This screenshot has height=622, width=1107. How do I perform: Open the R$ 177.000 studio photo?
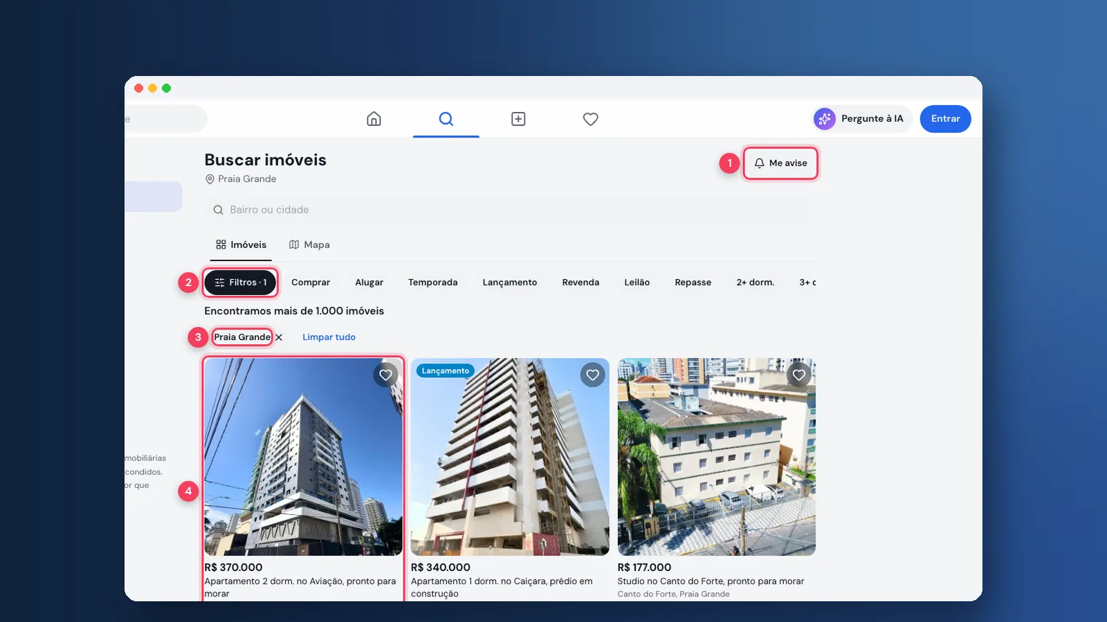(716, 457)
